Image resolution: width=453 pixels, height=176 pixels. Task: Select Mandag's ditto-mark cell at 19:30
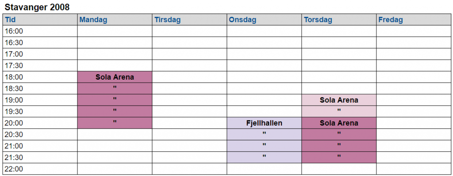115,111
